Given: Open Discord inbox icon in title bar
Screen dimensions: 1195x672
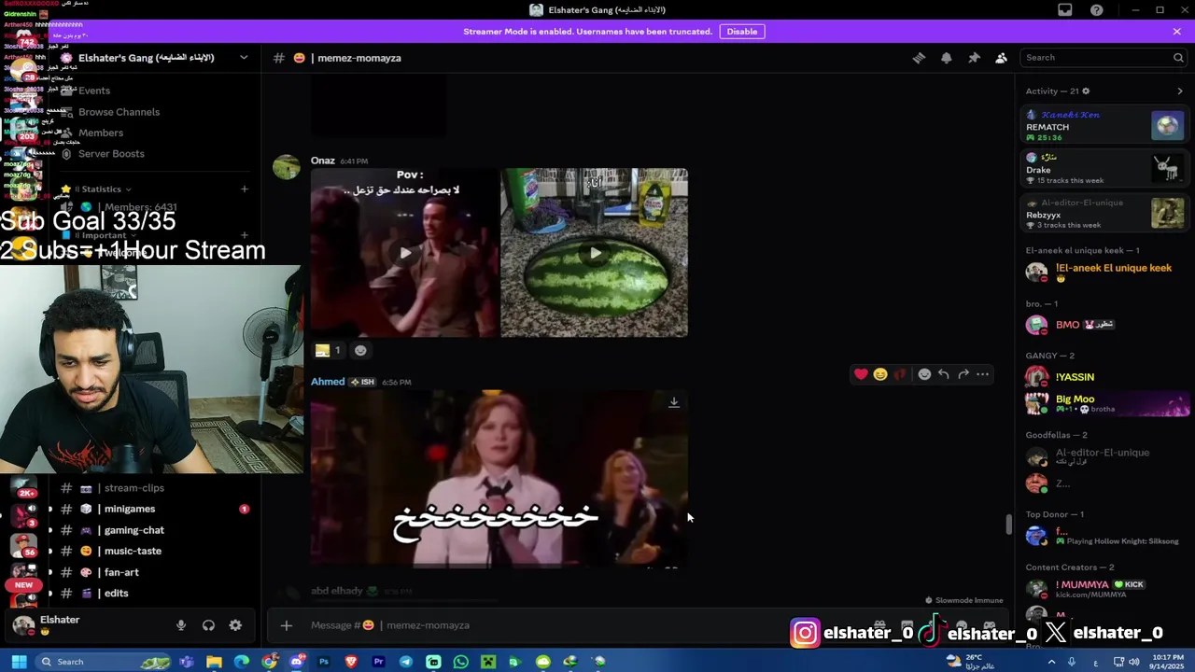Looking at the screenshot, I should pyautogui.click(x=1065, y=10).
